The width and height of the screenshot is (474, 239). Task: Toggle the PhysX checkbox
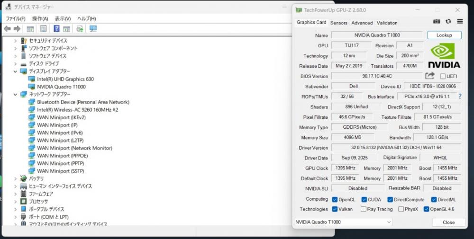401,209
